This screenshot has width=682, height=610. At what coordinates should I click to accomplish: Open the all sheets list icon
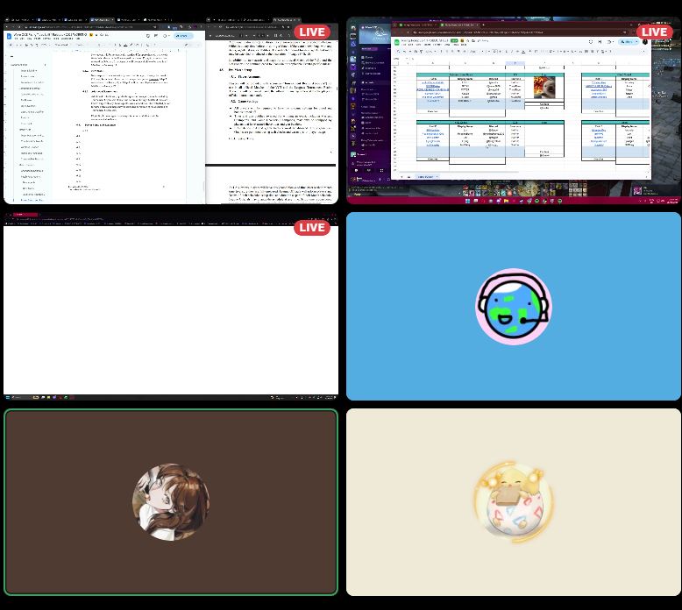coord(408,177)
